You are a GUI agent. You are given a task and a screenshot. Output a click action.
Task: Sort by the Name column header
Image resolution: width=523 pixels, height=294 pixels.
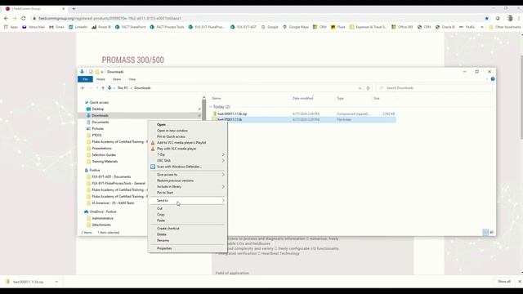tap(217, 99)
